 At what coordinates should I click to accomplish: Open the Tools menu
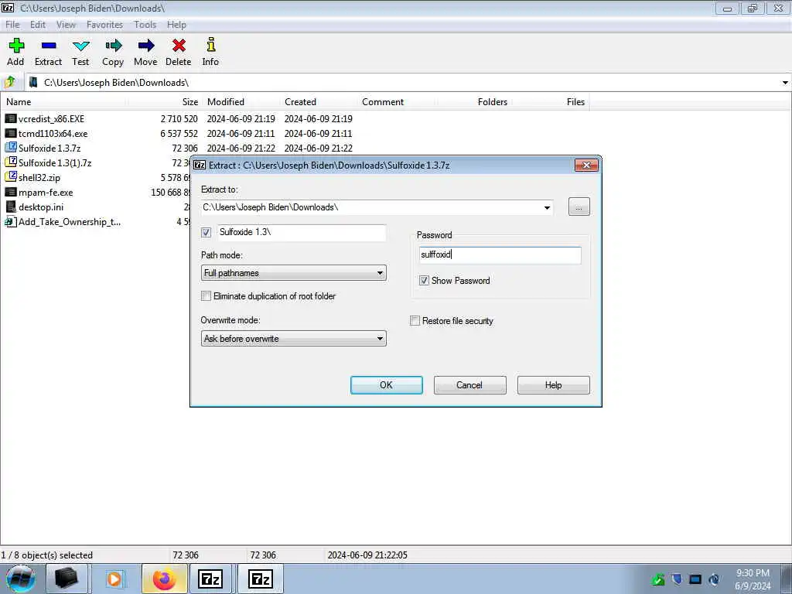tap(145, 25)
